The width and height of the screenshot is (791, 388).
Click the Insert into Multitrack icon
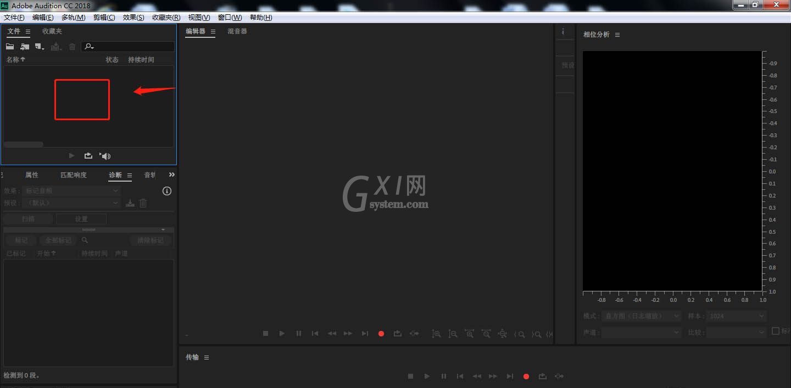pyautogui.click(x=56, y=47)
